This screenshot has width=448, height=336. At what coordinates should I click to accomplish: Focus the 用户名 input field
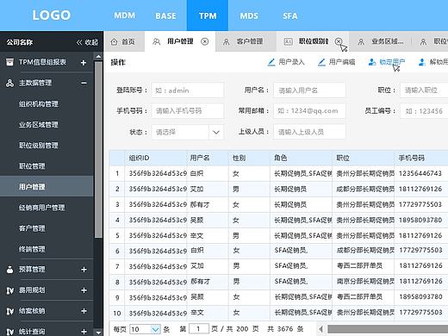[309, 90]
